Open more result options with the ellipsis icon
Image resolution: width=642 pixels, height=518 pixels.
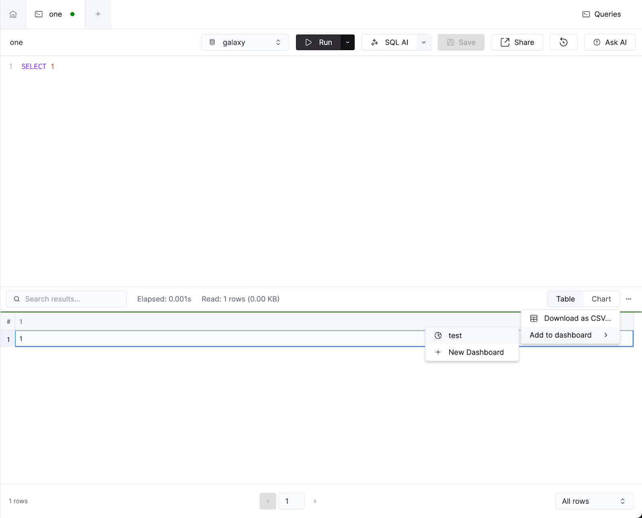pos(629,299)
